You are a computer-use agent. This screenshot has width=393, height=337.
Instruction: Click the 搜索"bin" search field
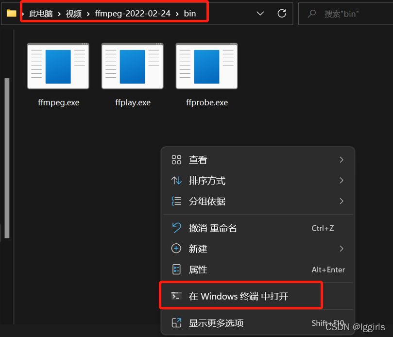(x=345, y=14)
